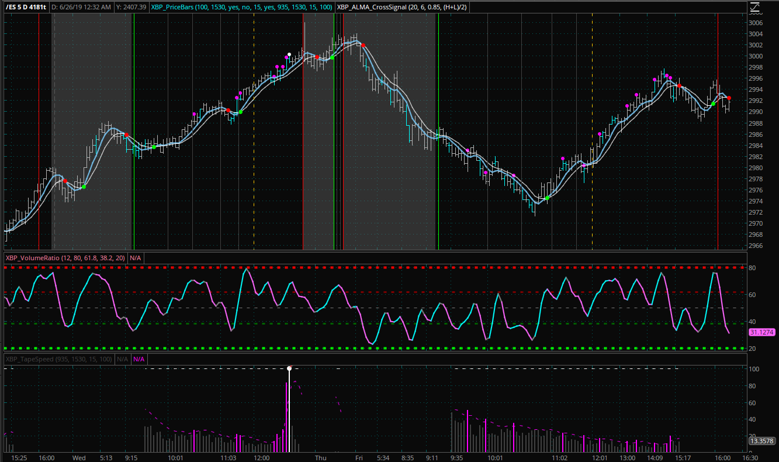Click the 31.1274 VolumeRatio value bubble

[761, 332]
